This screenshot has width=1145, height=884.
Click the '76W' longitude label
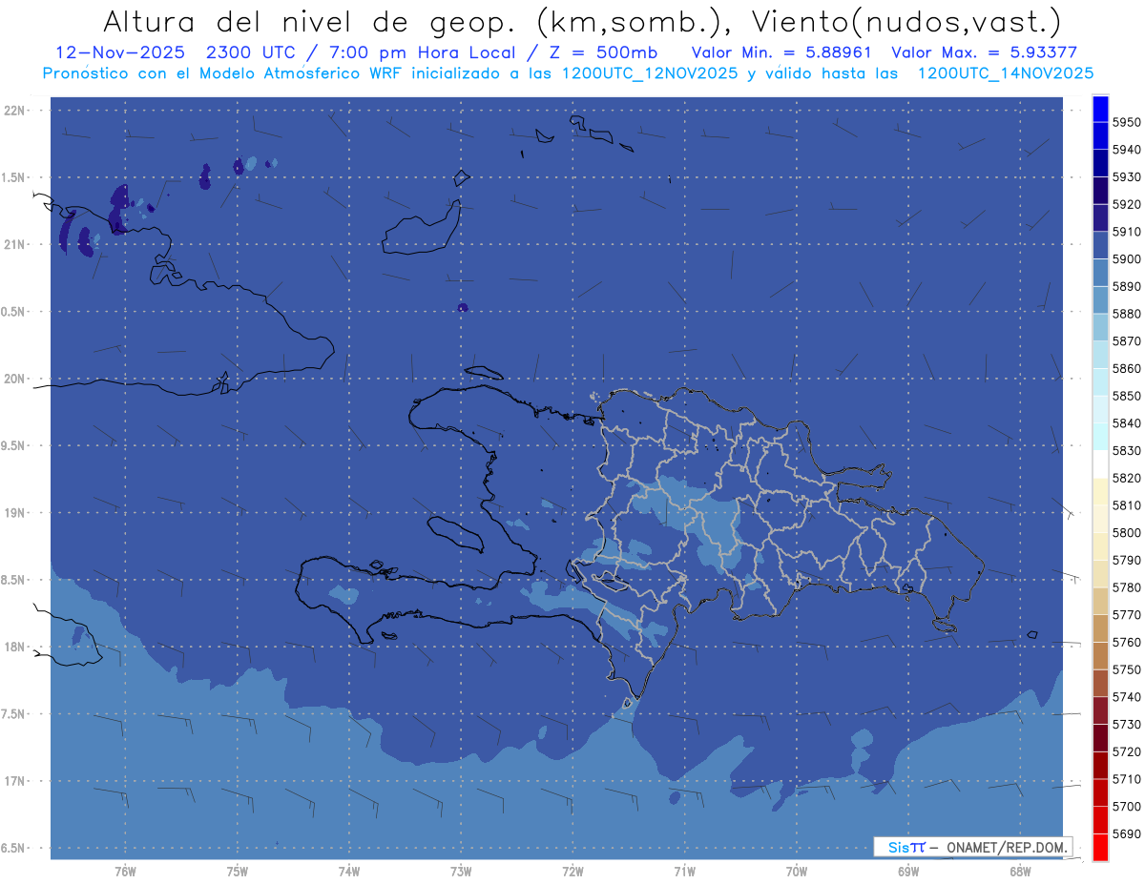coord(125,872)
